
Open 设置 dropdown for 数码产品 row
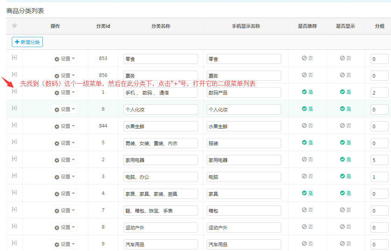[x=65, y=93]
